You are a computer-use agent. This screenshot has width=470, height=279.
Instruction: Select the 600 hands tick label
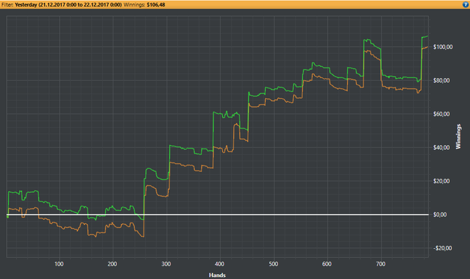click(327, 264)
